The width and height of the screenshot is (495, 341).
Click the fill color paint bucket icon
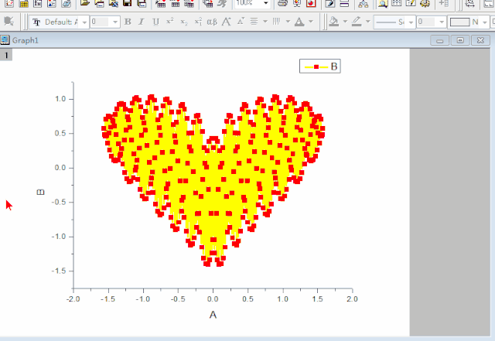[x=332, y=22]
